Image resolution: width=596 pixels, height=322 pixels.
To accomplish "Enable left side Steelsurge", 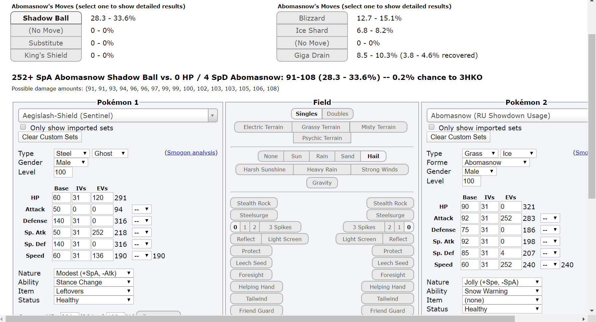I will click(254, 215).
